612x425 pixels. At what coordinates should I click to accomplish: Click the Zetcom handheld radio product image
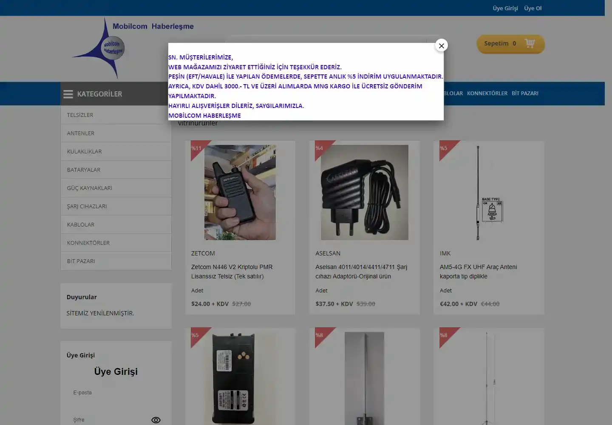coord(240,193)
